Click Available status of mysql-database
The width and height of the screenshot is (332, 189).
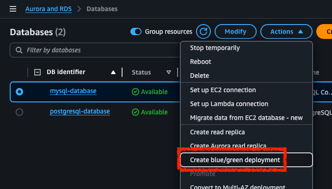[x=150, y=92]
